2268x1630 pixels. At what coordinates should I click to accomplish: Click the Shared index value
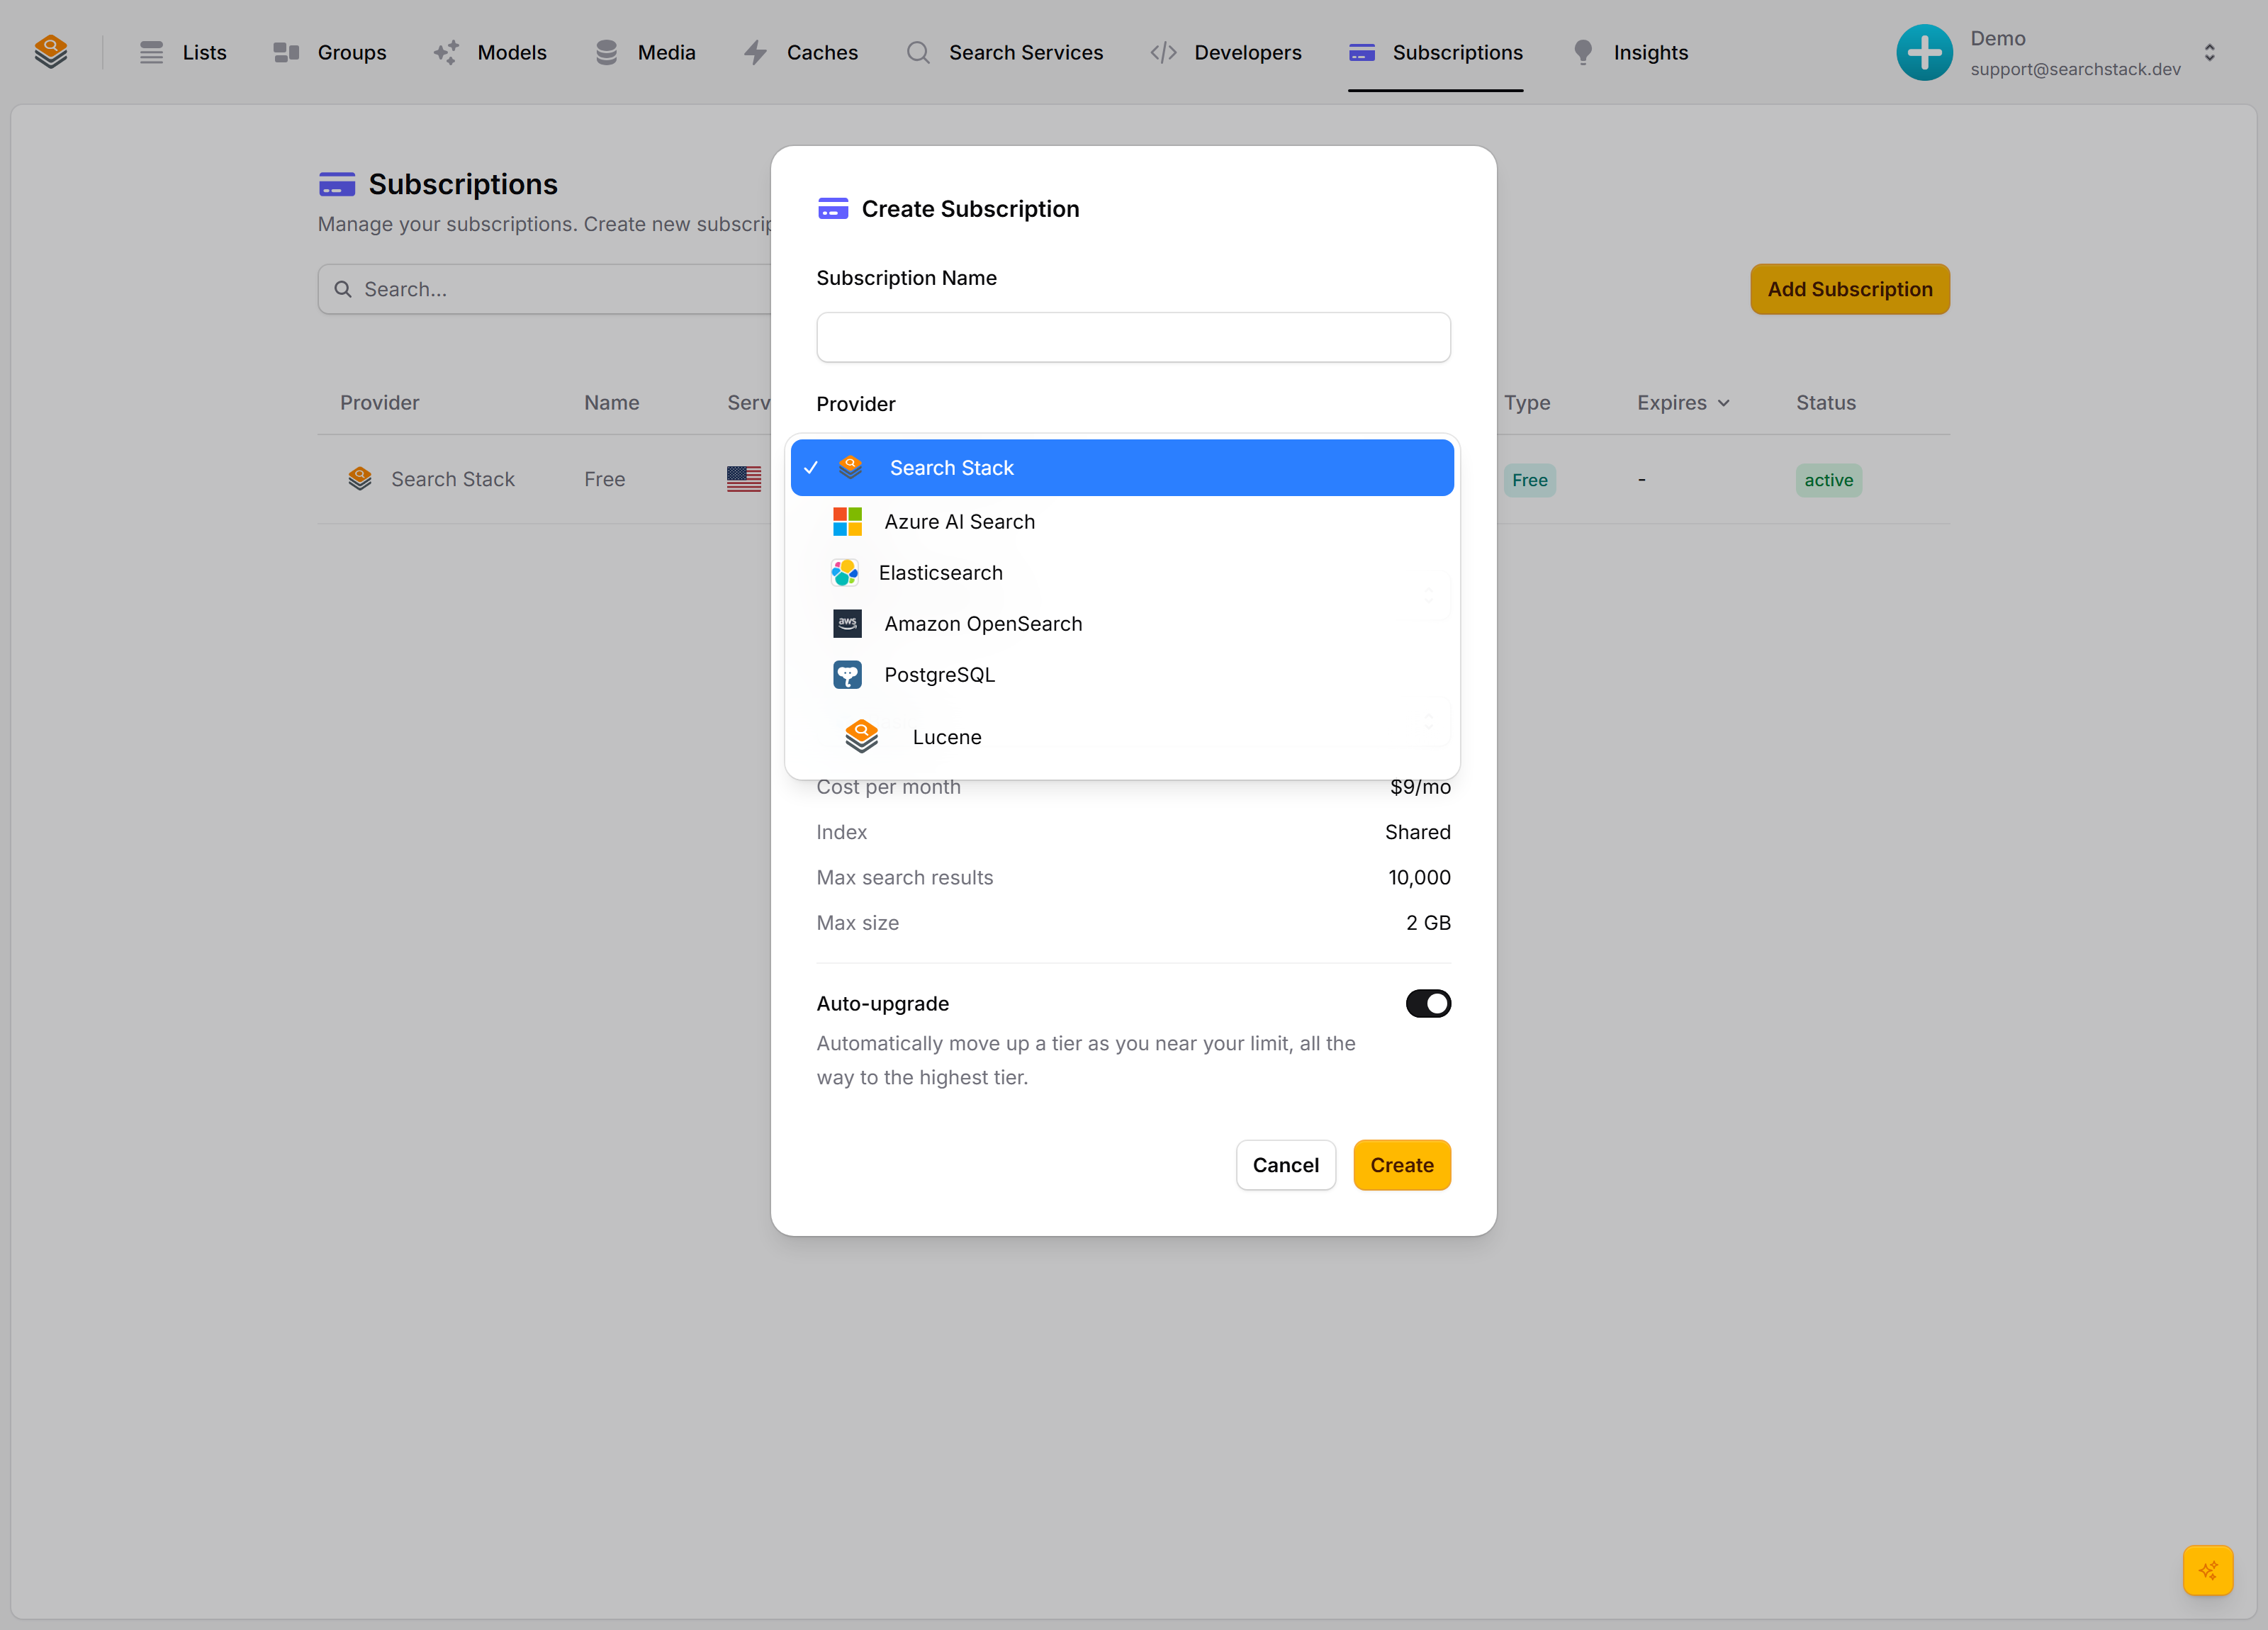1417,832
